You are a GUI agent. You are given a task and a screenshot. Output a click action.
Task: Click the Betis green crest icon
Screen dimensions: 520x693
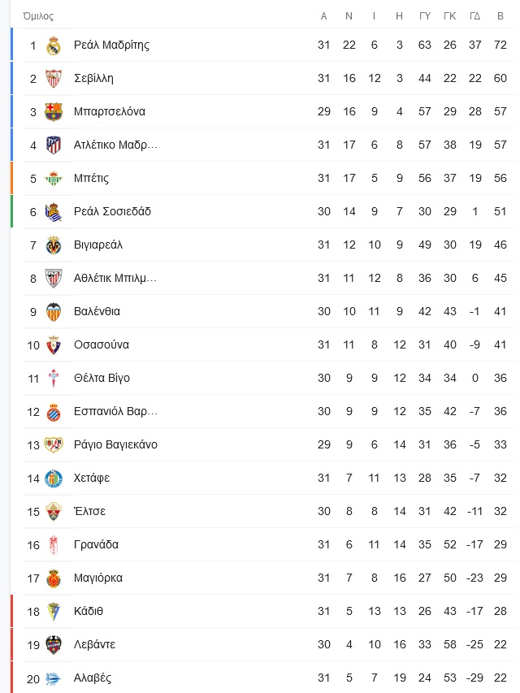54,179
